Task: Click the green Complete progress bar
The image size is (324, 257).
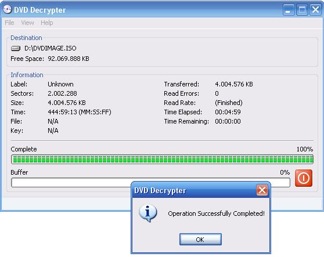Action: coord(162,159)
